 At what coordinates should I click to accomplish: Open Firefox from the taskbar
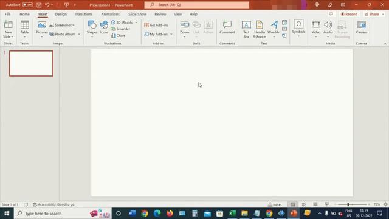170,214
